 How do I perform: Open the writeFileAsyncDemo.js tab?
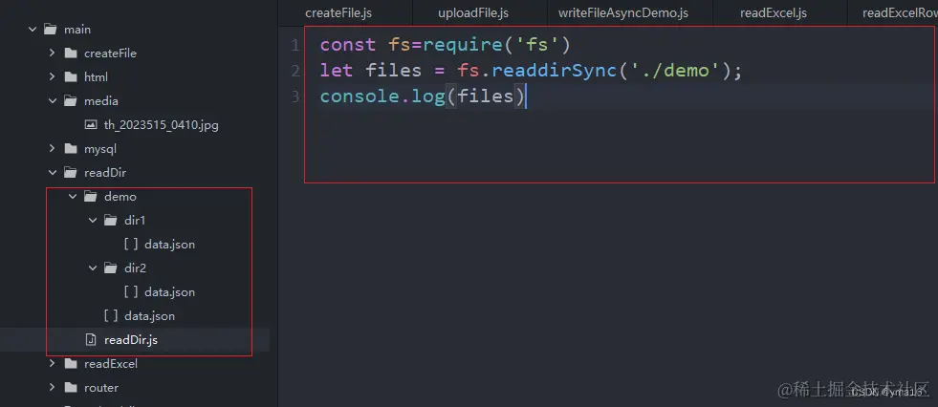(x=622, y=13)
